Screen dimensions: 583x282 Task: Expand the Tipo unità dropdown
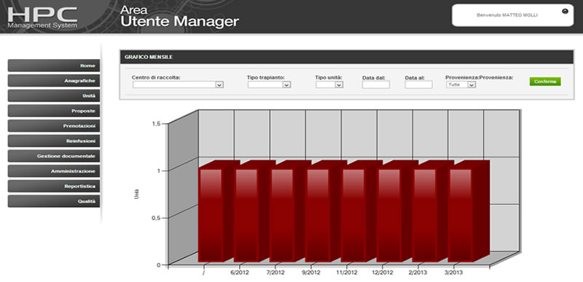[x=329, y=85]
